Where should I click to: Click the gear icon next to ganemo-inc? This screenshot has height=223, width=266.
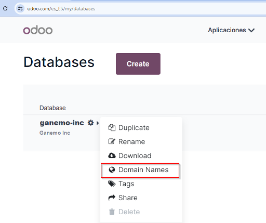pyautogui.click(x=90, y=123)
